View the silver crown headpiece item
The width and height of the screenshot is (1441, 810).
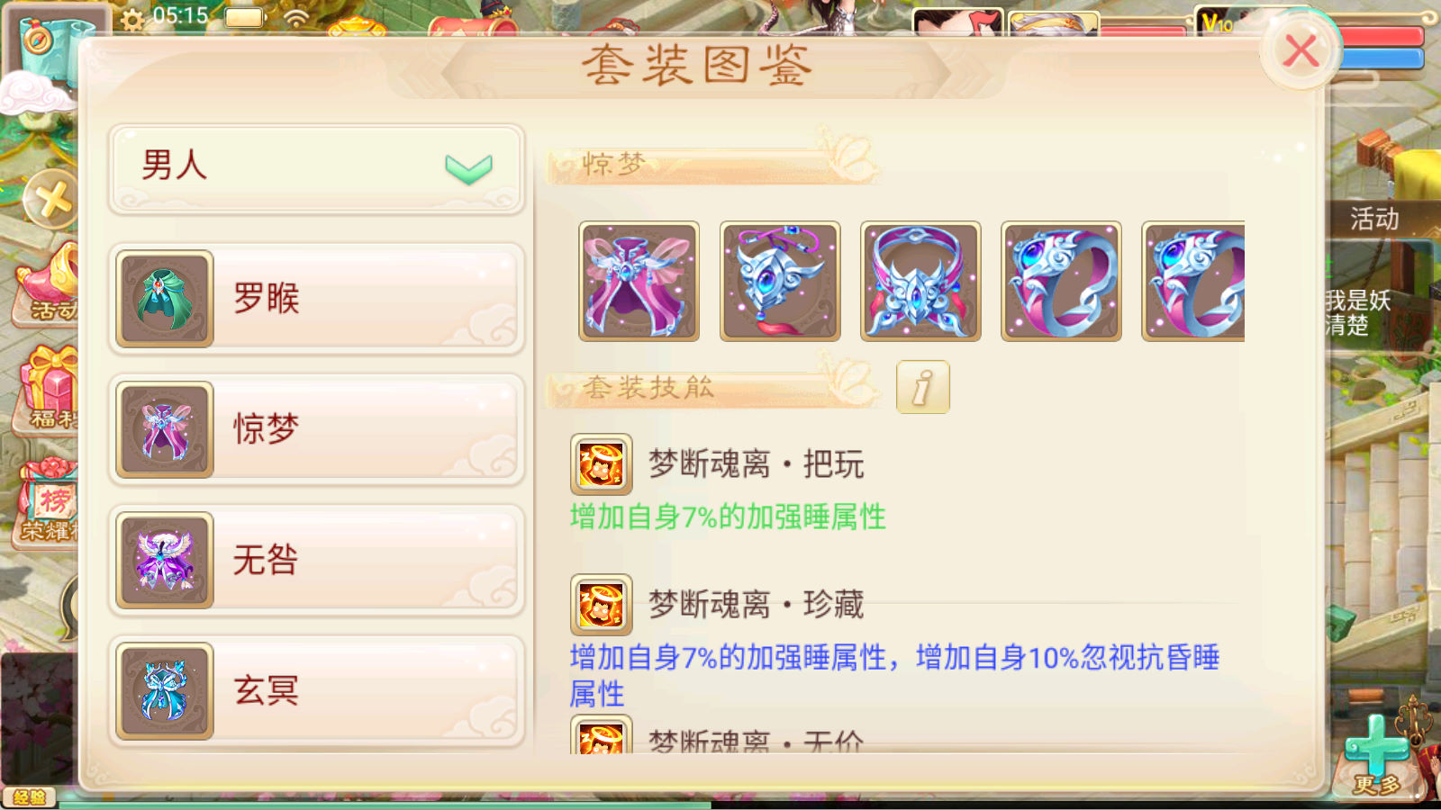[920, 282]
